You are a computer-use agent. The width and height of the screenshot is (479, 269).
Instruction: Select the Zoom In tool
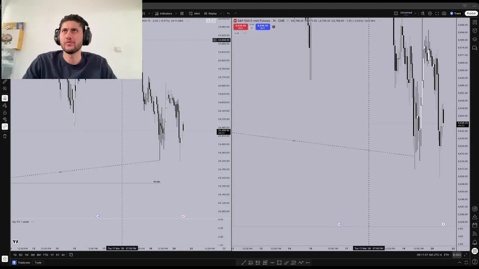click(5, 89)
